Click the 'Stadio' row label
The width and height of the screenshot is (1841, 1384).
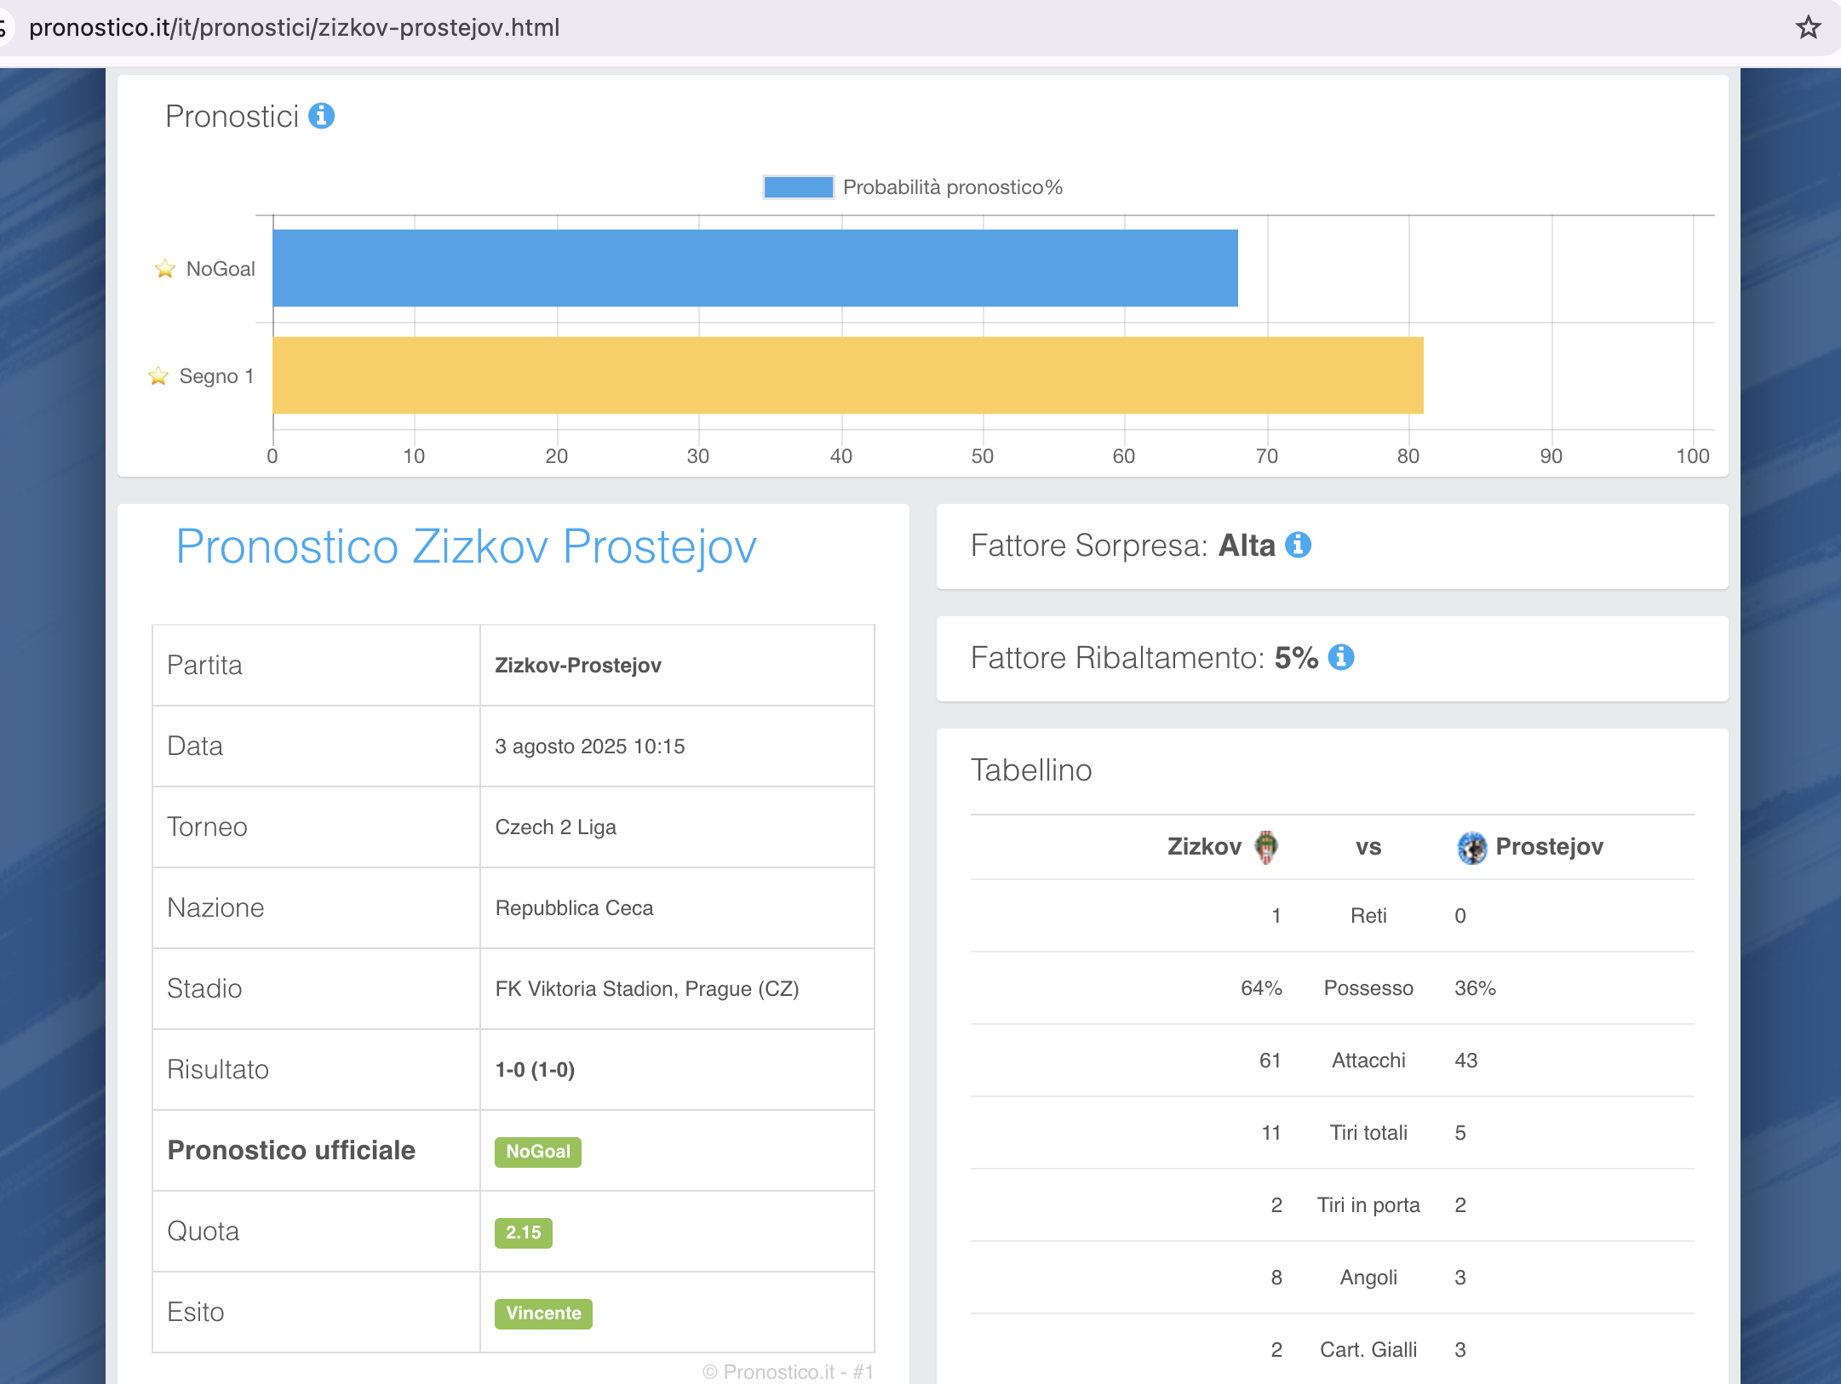pyautogui.click(x=204, y=988)
